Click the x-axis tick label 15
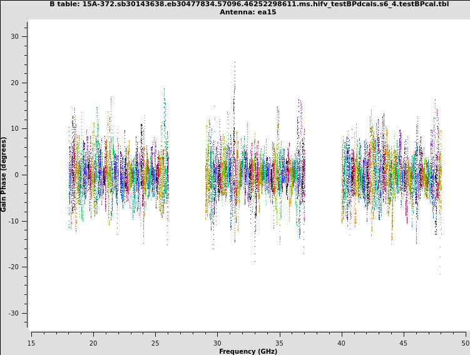 [x=31, y=342]
